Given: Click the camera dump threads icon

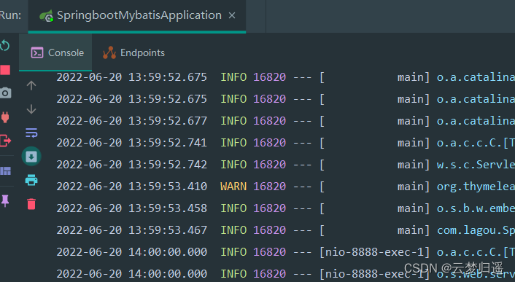Looking at the screenshot, I should click(5, 93).
